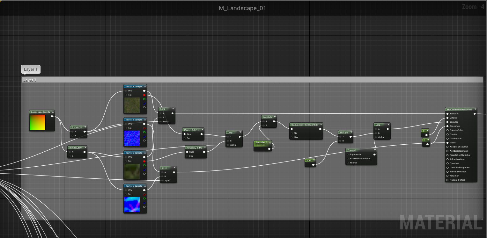
Task: Collapse the MakeMaterialAttributes node via its header arrow
Action: click(475, 109)
